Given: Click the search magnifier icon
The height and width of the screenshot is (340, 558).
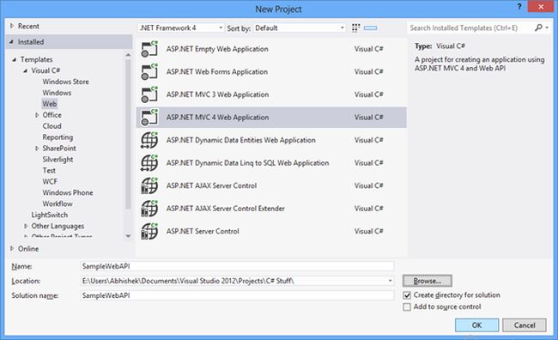Looking at the screenshot, I should pos(538,27).
